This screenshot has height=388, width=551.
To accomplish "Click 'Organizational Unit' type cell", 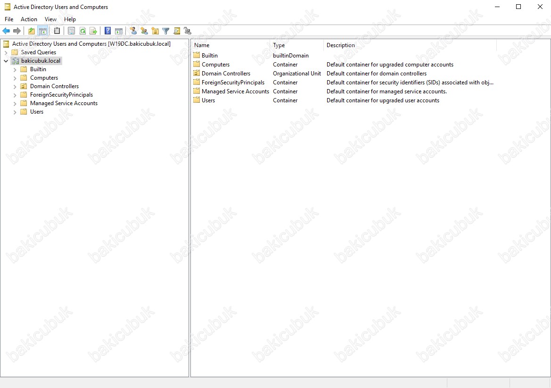I will [x=297, y=74].
